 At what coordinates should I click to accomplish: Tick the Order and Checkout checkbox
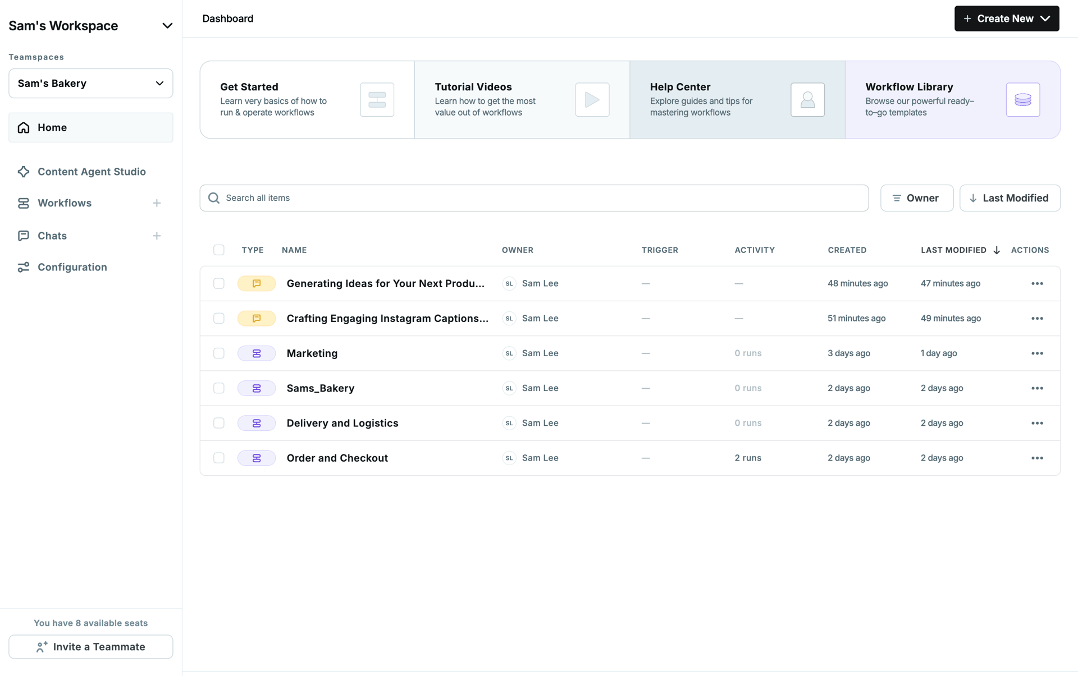218,458
